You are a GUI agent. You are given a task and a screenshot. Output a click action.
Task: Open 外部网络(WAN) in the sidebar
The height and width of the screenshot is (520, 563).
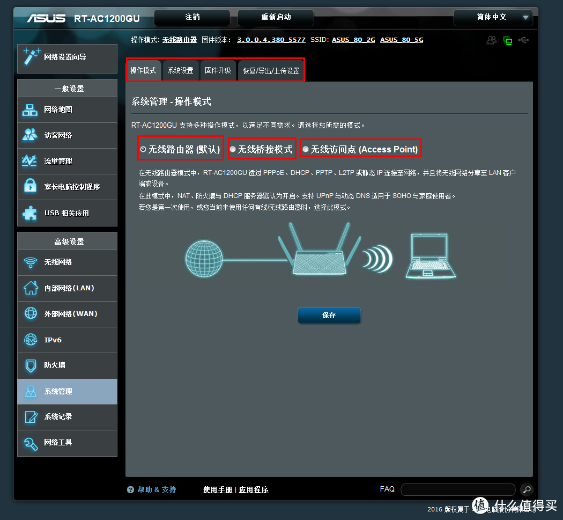pos(67,314)
